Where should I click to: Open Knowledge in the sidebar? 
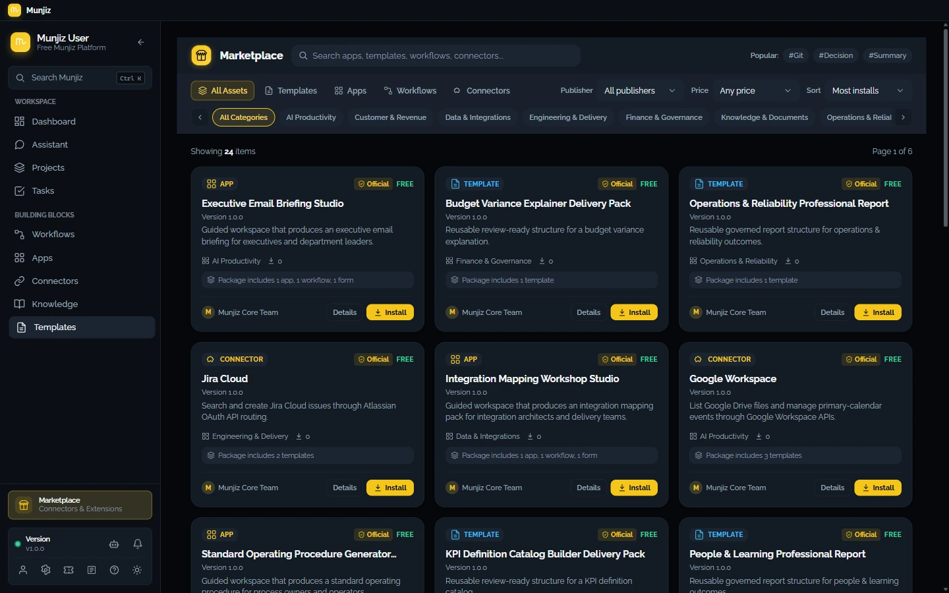coord(82,304)
